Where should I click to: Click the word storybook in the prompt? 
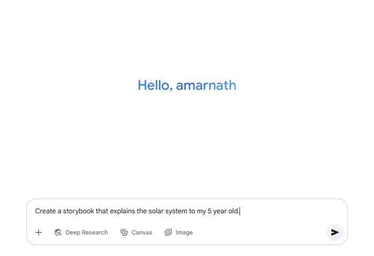click(78, 211)
